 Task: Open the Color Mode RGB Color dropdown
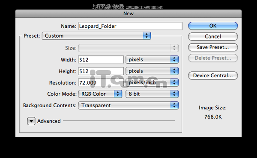click(x=100, y=94)
